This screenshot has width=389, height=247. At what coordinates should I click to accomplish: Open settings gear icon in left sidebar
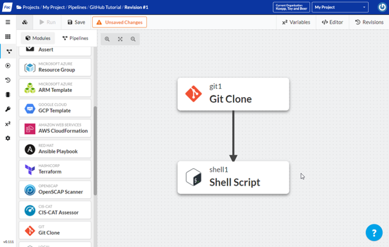pyautogui.click(x=8, y=138)
